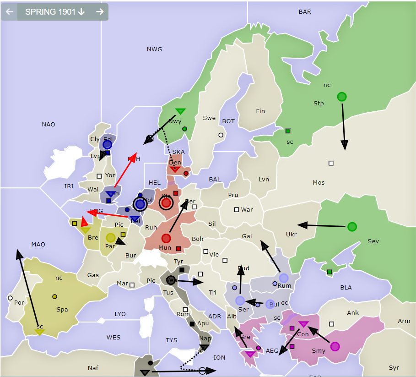Click the white supply center square near Vie
Image resolution: width=416 pixels, height=377 pixels.
pyautogui.click(x=205, y=251)
